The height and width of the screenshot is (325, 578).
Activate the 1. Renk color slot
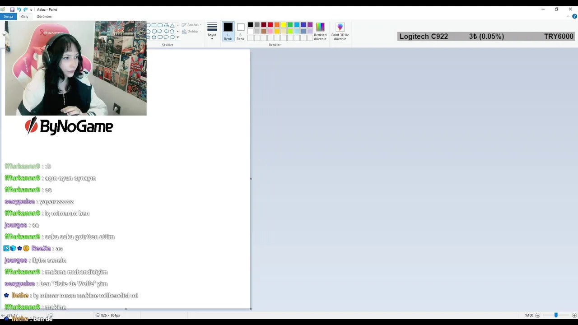point(228,31)
